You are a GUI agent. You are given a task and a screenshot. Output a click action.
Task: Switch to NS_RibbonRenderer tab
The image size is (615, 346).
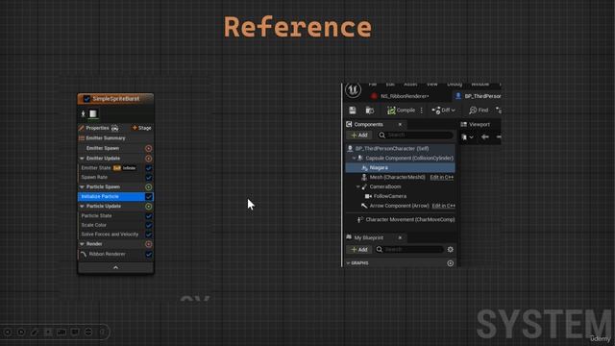(x=404, y=96)
